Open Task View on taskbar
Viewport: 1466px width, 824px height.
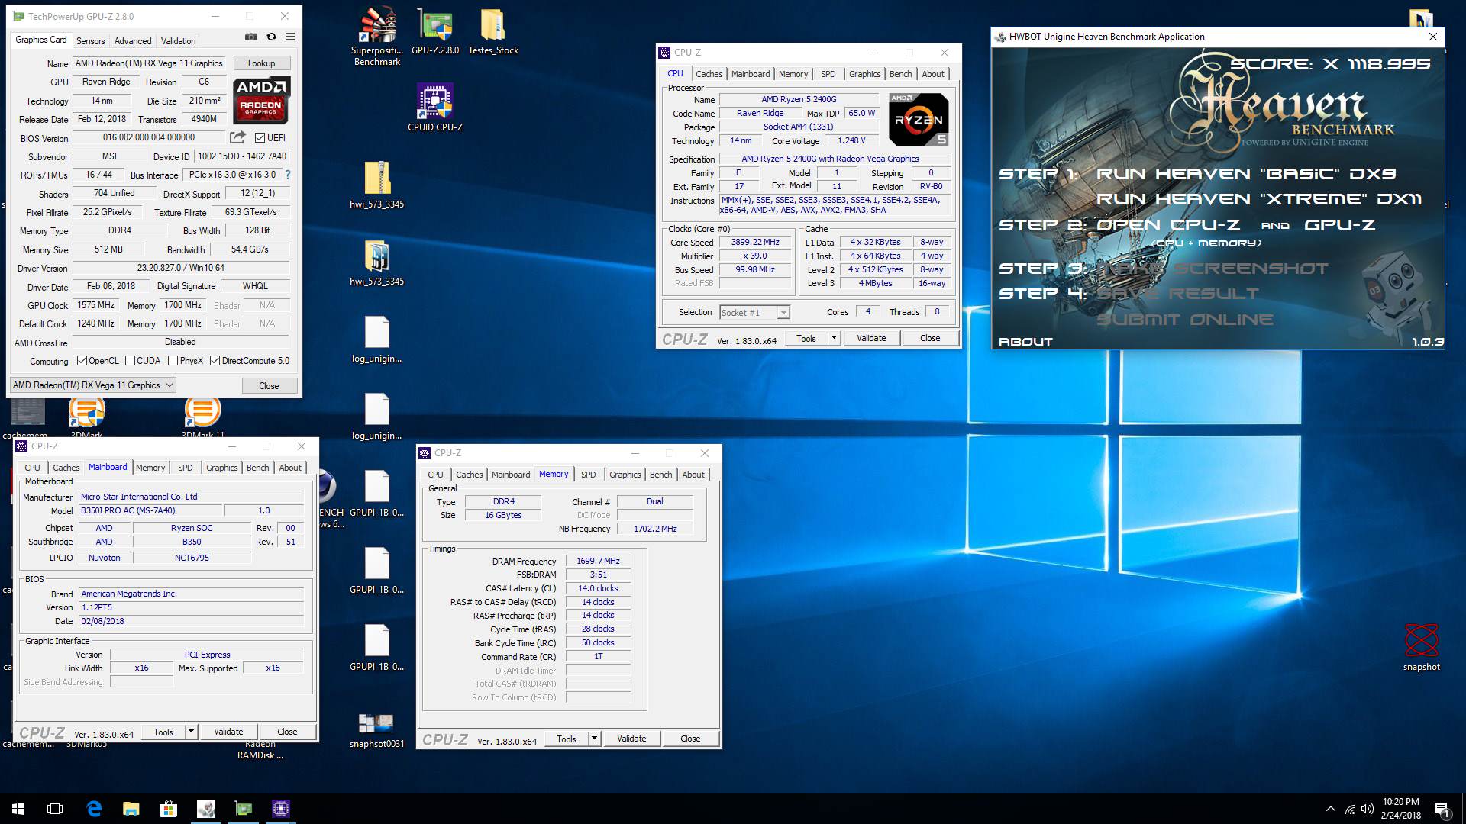55,809
